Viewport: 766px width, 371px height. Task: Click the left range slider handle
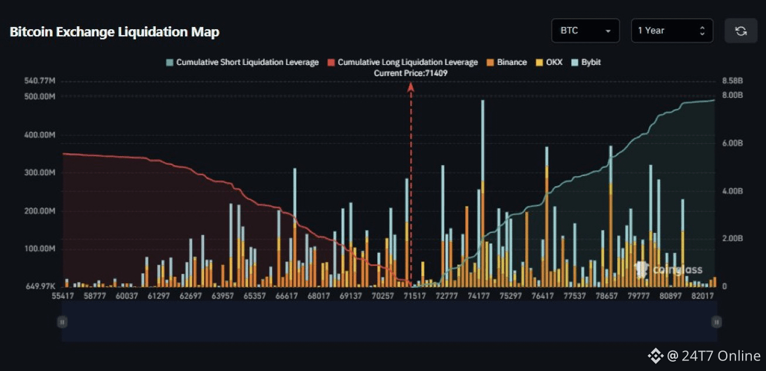point(62,322)
